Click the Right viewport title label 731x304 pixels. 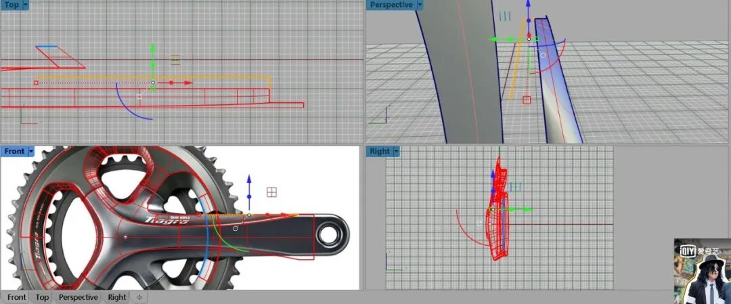(380, 151)
